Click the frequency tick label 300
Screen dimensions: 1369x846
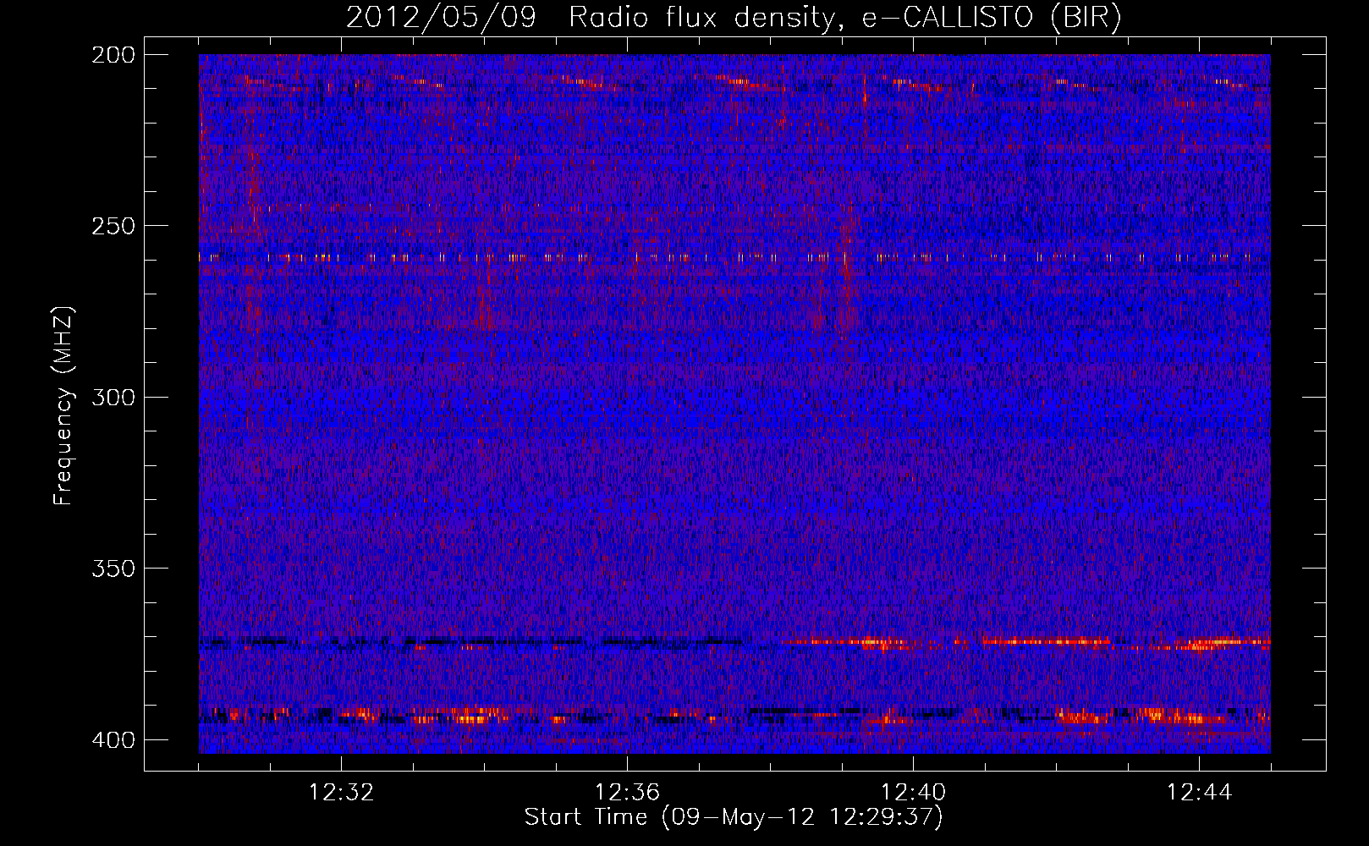[113, 398]
